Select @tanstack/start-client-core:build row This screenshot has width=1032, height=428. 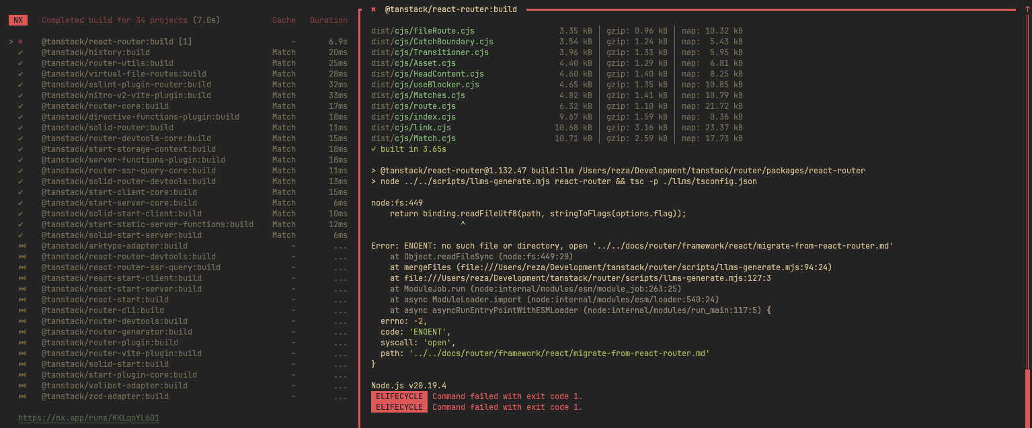click(x=178, y=192)
